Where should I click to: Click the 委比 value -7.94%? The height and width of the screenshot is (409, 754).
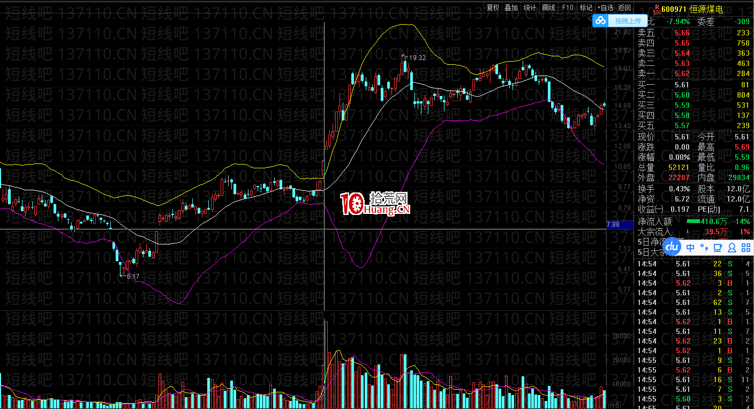(x=678, y=22)
